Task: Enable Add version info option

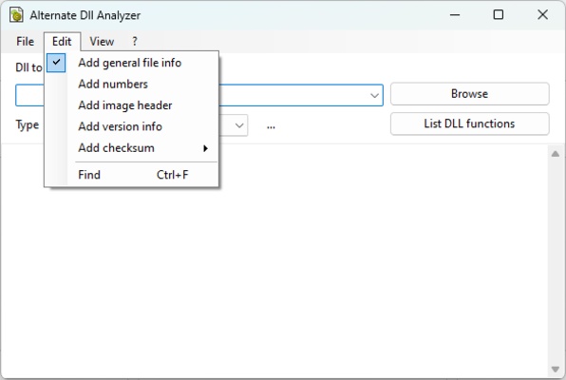Action: pyautogui.click(x=132, y=126)
